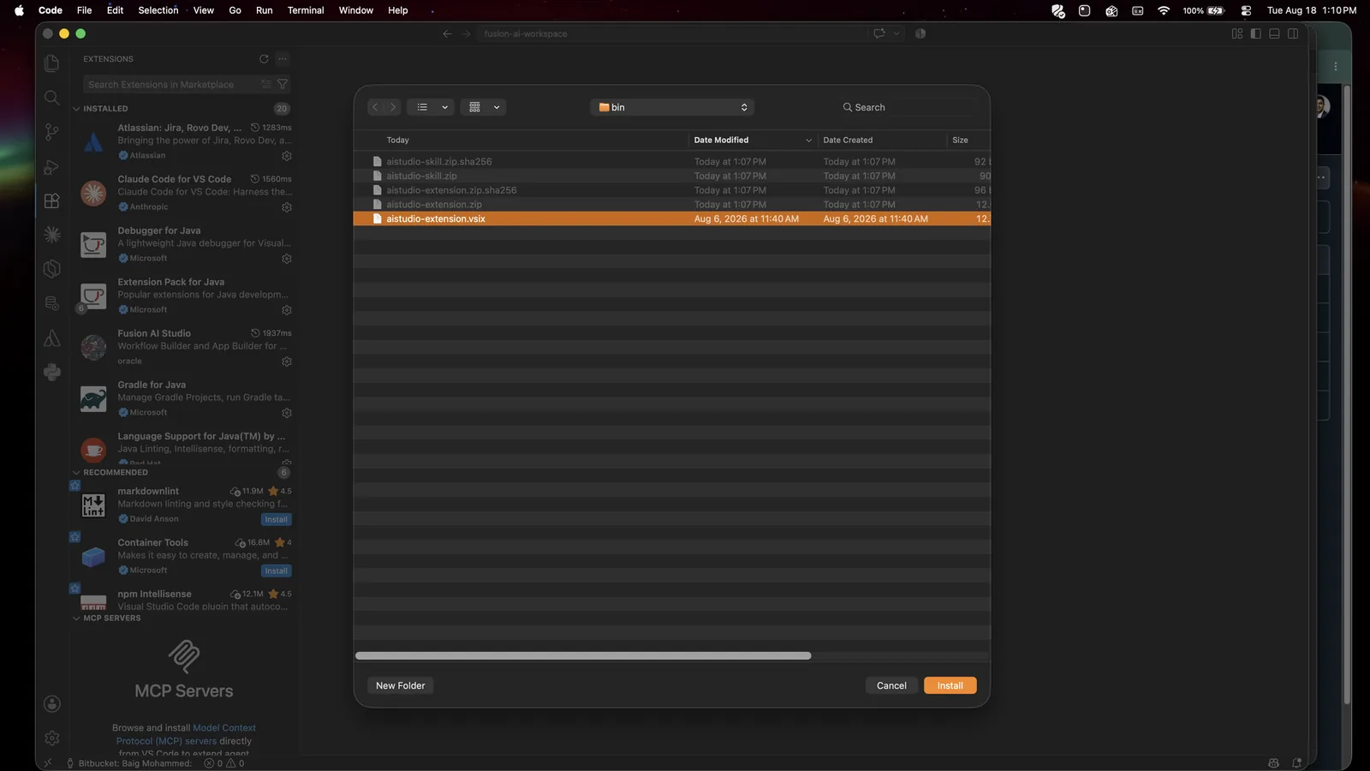Refresh the Extensions list
Screen dimensions: 1370x771
(264, 59)
